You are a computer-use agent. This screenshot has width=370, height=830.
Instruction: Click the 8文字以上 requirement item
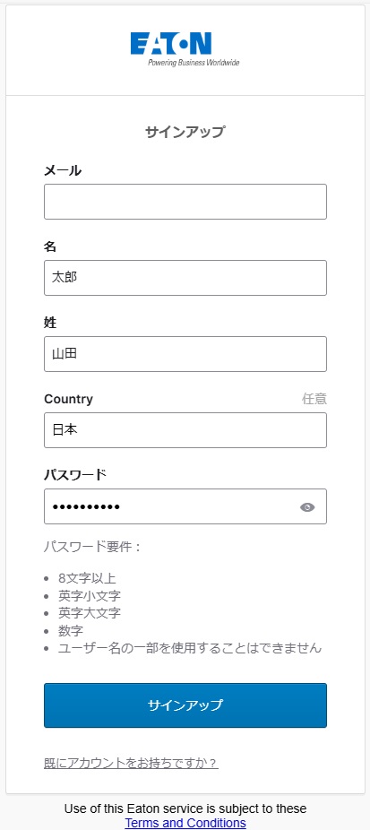click(87, 578)
